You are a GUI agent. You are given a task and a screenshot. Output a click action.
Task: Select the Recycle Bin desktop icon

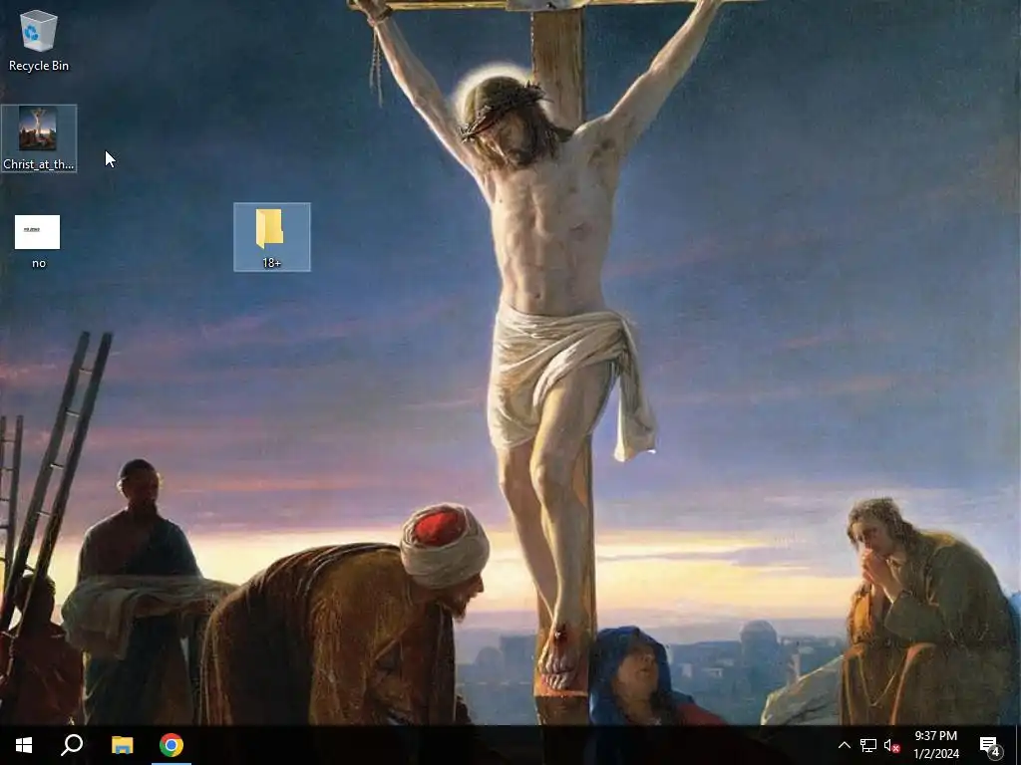(x=39, y=40)
